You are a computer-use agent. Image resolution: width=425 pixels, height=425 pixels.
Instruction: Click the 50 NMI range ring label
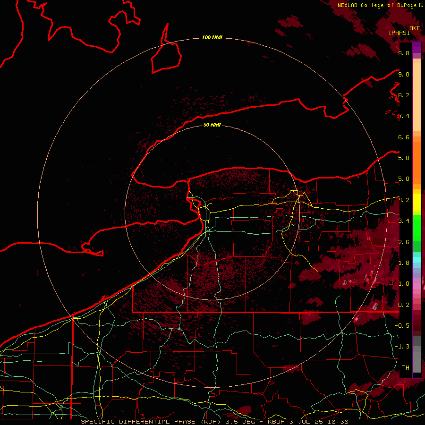click(x=212, y=125)
